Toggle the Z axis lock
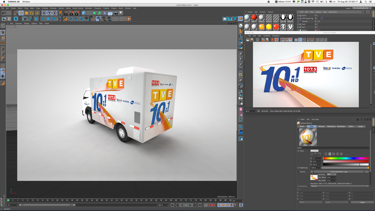 click(x=54, y=13)
